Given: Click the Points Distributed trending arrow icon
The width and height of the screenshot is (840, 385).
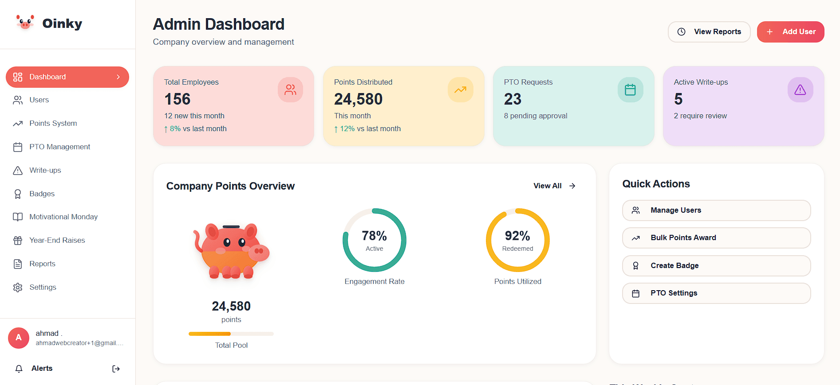Looking at the screenshot, I should pos(460,90).
